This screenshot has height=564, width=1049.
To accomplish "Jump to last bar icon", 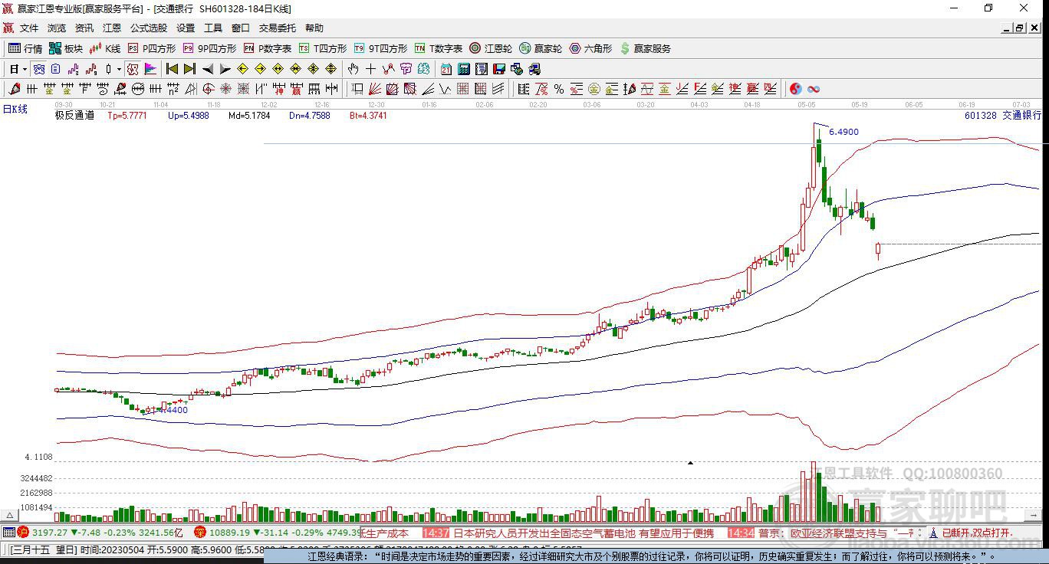I will click(x=189, y=69).
